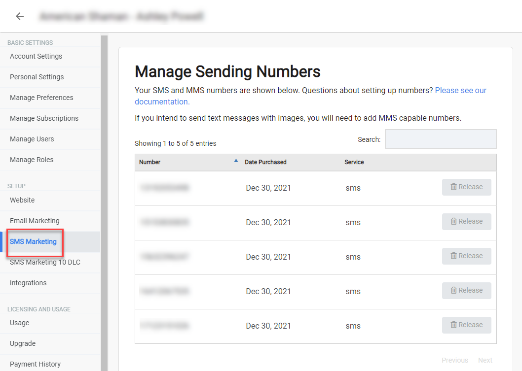Go to Personal Settings
The height and width of the screenshot is (371, 522).
click(x=37, y=77)
